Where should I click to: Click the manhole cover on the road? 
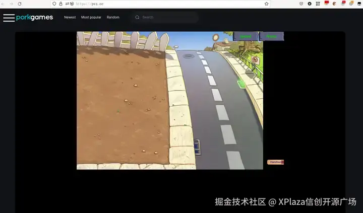click(188, 56)
